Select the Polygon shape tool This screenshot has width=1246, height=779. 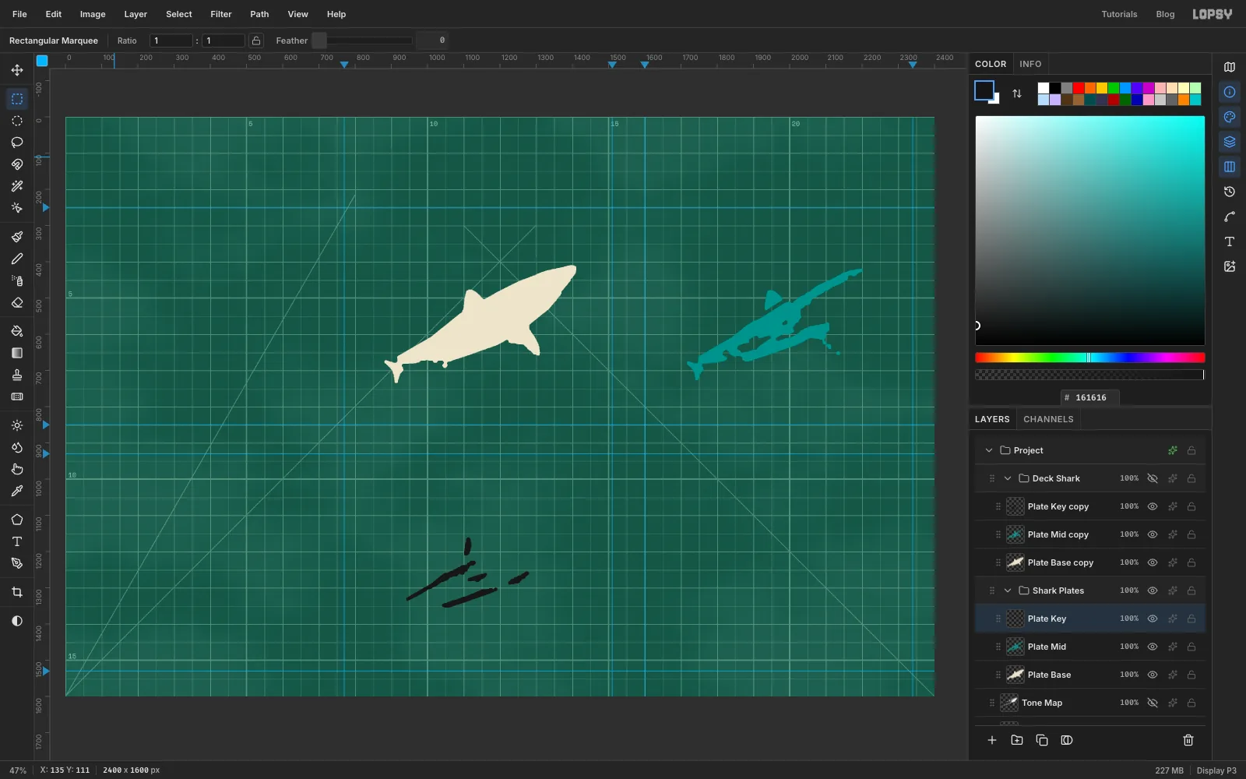17,520
